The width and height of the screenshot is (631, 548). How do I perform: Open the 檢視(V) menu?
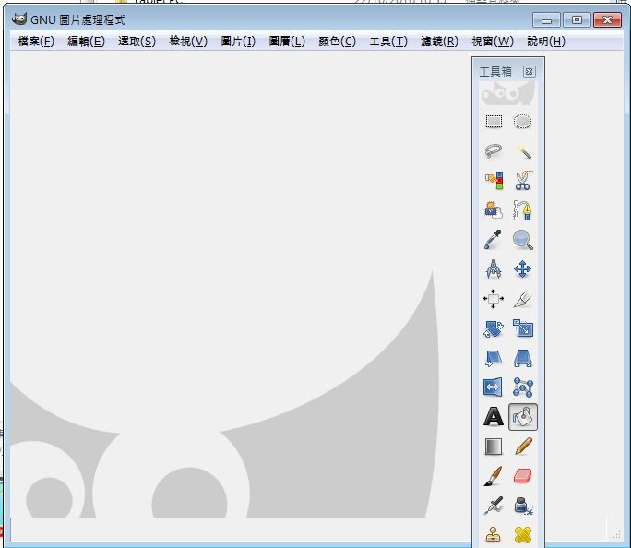188,41
